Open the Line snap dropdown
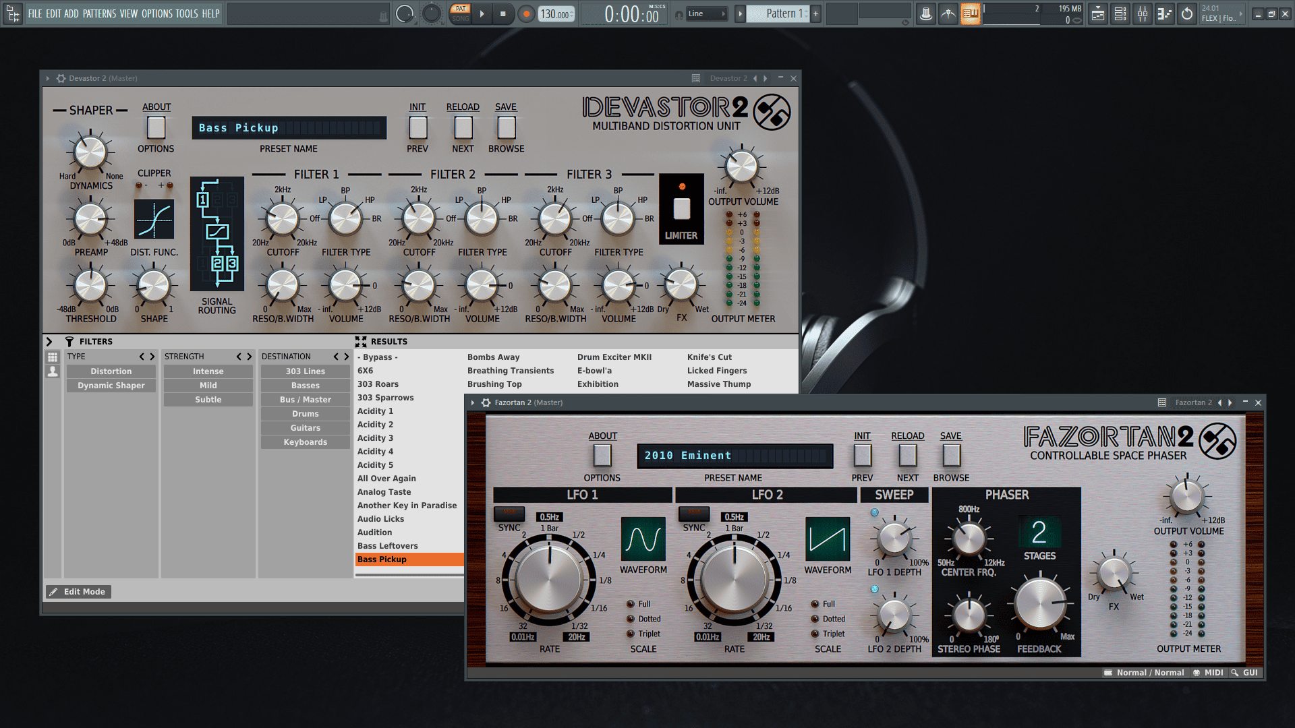Image resolution: width=1295 pixels, height=728 pixels. [707, 13]
